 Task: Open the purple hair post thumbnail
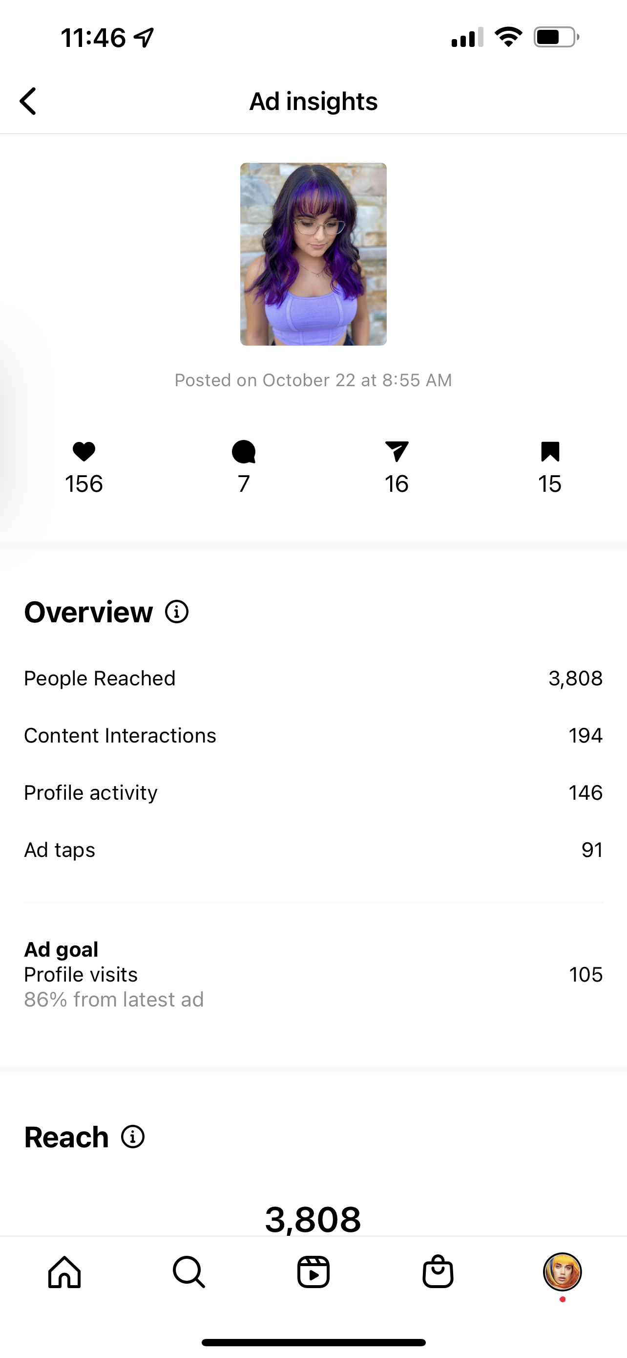tap(313, 254)
